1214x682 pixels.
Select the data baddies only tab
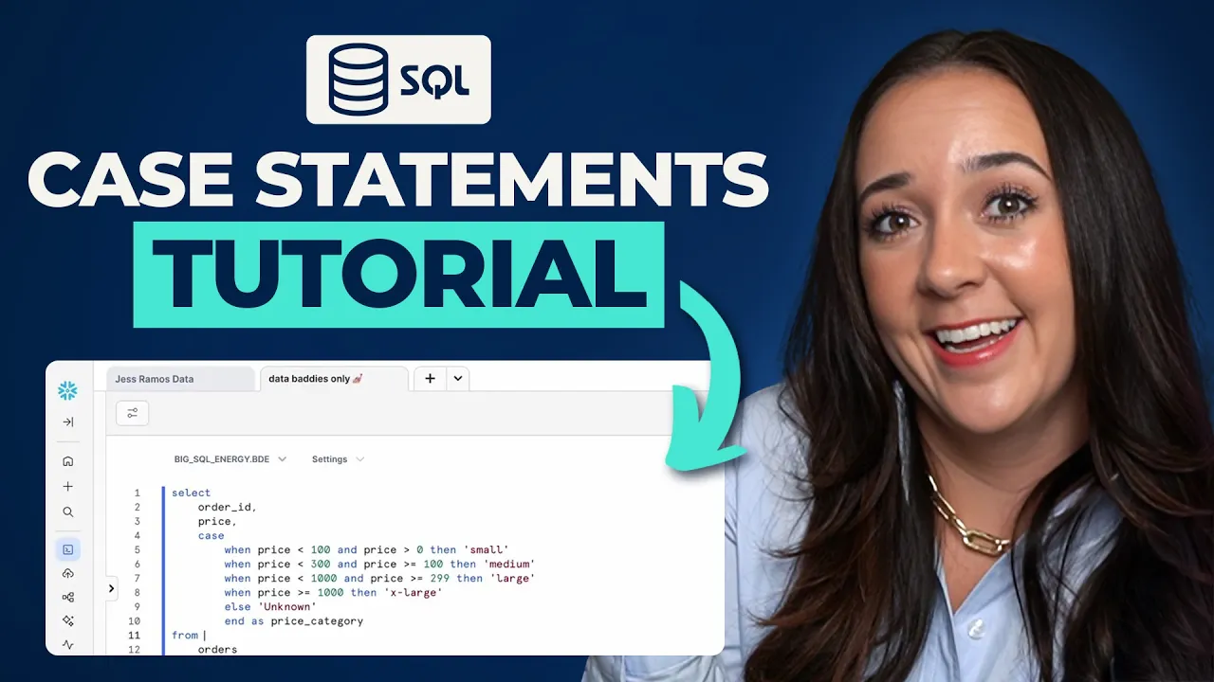coord(334,379)
